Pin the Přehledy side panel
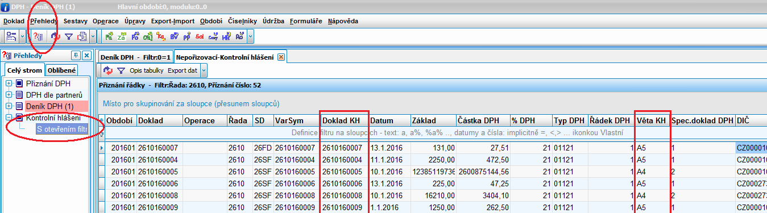The height and width of the screenshot is (213, 767). coord(76,55)
